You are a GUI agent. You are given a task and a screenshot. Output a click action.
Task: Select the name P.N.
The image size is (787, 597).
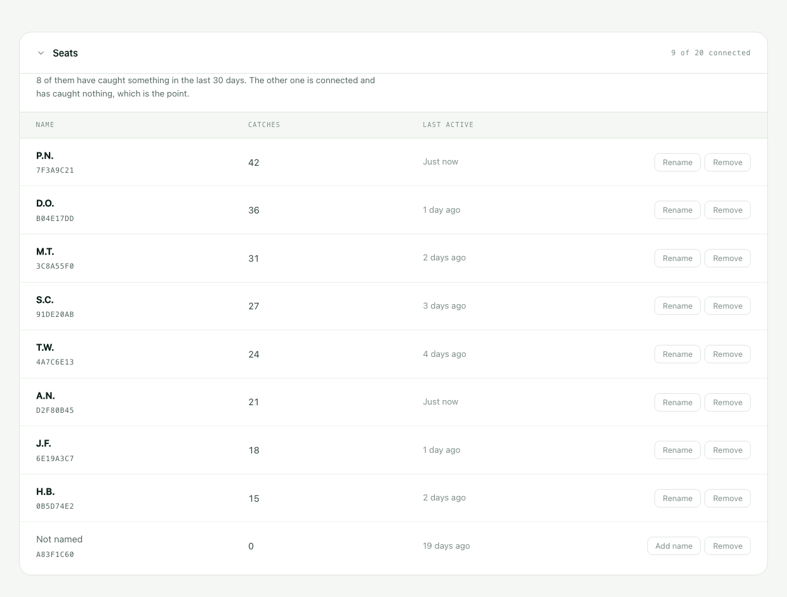tap(45, 156)
